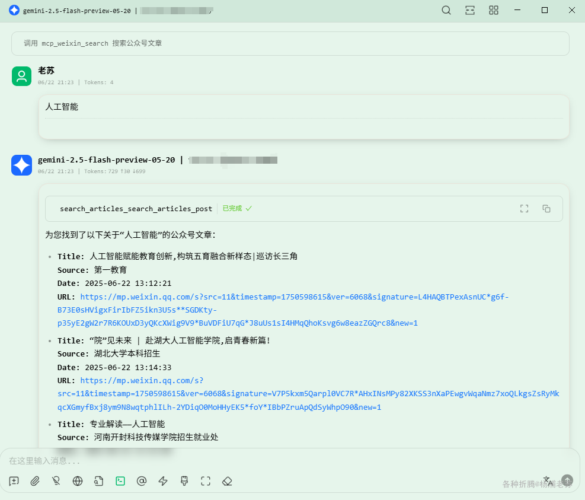Viewport: 585px width, 500px height.
Task: Click Date 2025-06-22 13:14:33
Action: pyautogui.click(x=128, y=368)
